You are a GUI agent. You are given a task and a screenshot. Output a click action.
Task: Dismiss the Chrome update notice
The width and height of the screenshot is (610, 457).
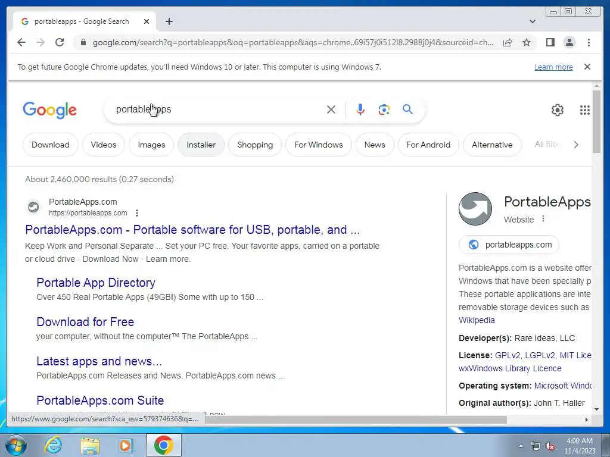coord(587,67)
